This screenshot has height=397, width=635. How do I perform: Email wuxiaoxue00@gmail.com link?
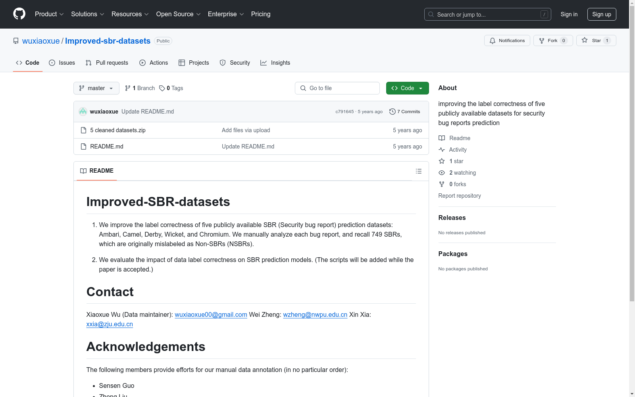[x=211, y=314]
